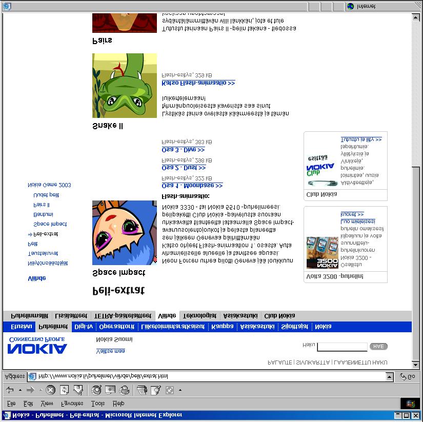
Task: Click the Snake II green snake image
Action: coord(125,86)
